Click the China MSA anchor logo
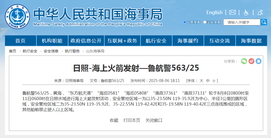The height and width of the screenshot is (138, 271). click(18, 17)
